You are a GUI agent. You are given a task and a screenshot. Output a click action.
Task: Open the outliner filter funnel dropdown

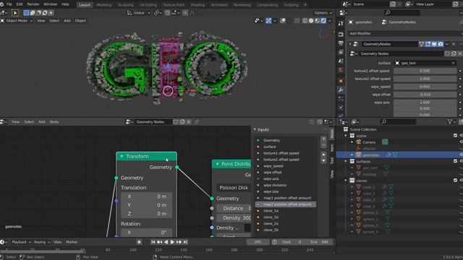[451, 122]
